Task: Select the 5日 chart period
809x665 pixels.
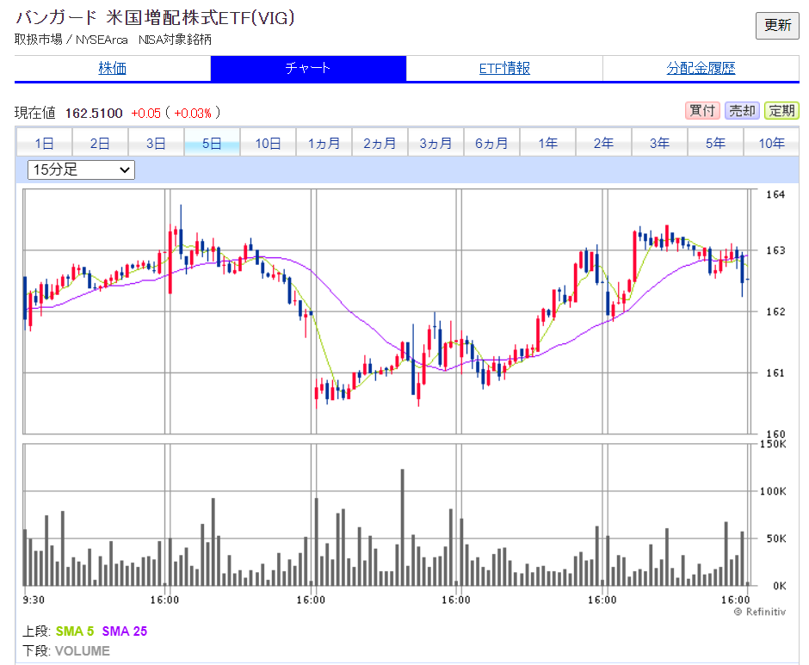Action: (x=212, y=143)
